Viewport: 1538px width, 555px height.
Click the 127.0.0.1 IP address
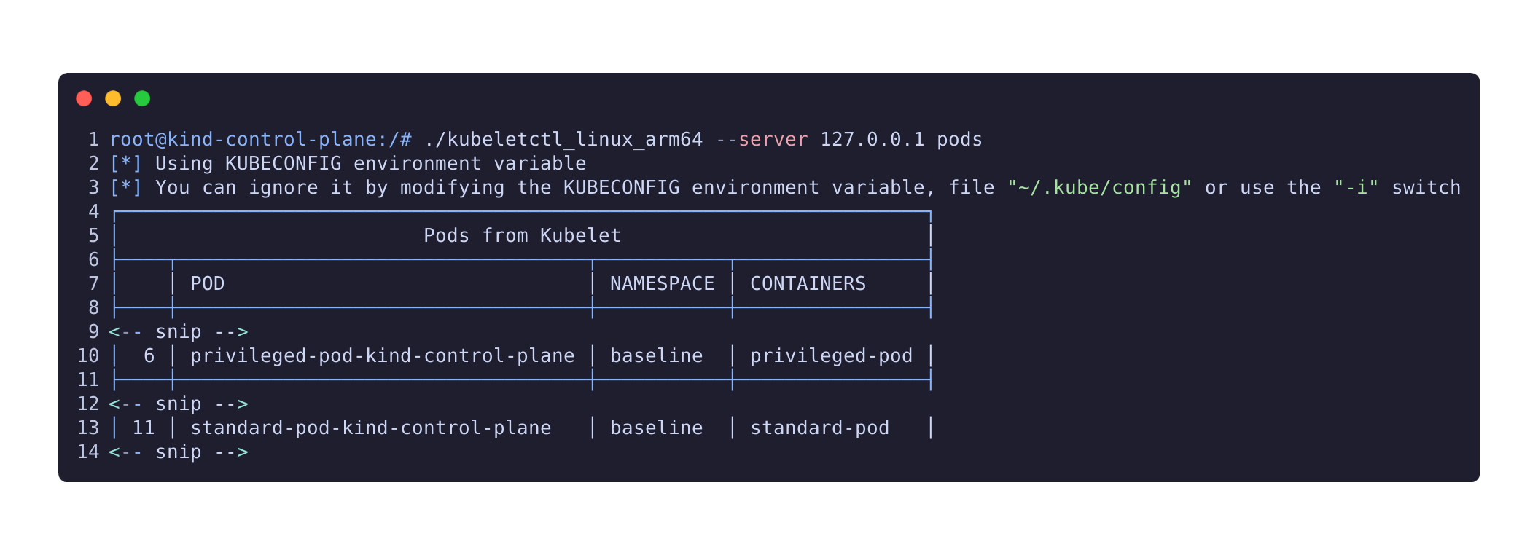tap(872, 139)
